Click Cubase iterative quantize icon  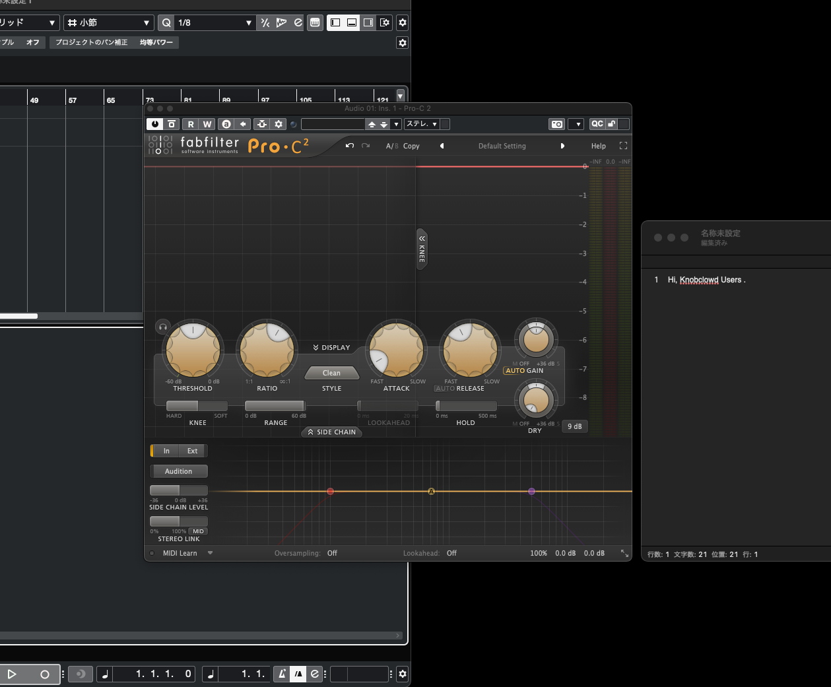(x=265, y=22)
